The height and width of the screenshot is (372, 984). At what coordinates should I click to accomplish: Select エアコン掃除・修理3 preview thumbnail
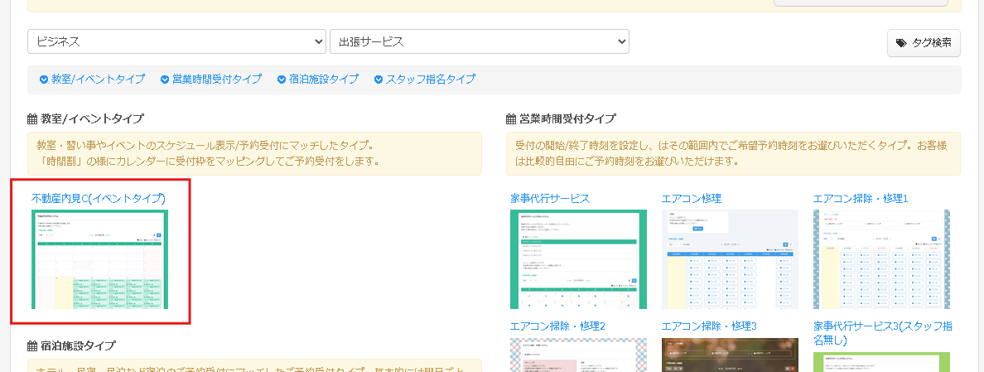(730, 355)
